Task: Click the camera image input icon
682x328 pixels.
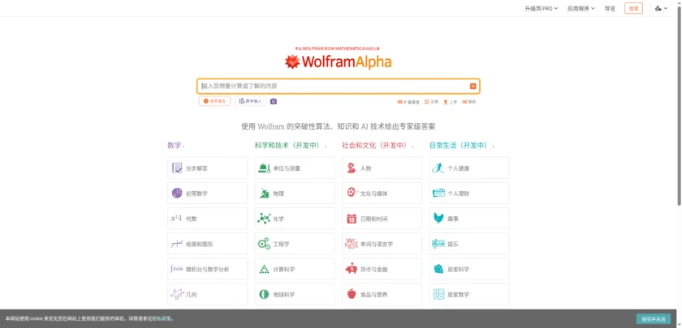Action: (273, 101)
